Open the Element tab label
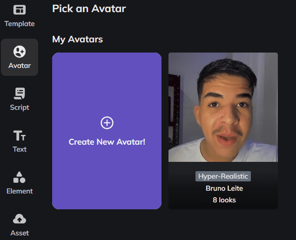 [20, 191]
